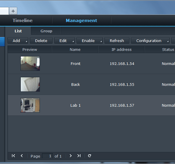Image resolution: width=175 pixels, height=164 pixels.
Task: Switch to the Group tab
Action: (x=46, y=31)
